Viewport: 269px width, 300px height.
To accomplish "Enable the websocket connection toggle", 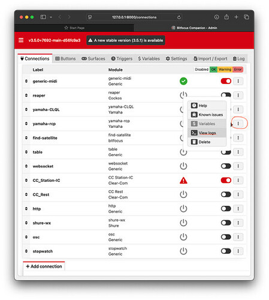I will tap(226, 166).
